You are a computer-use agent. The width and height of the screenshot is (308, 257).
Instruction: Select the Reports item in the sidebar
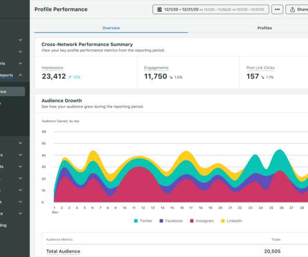[x=6, y=75]
